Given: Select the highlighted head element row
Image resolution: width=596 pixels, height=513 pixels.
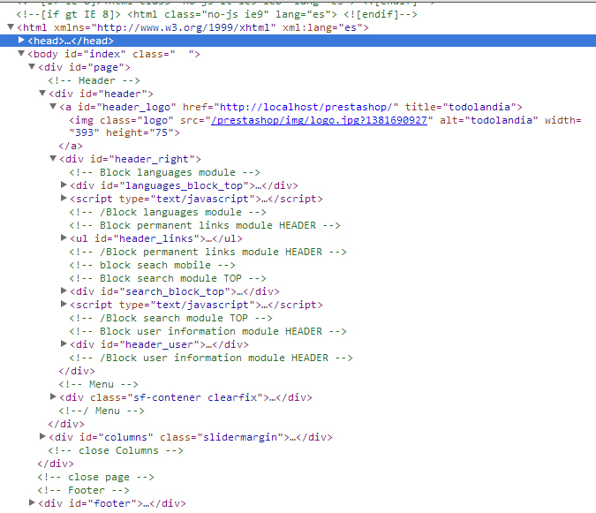Looking at the screenshot, I should (298, 41).
